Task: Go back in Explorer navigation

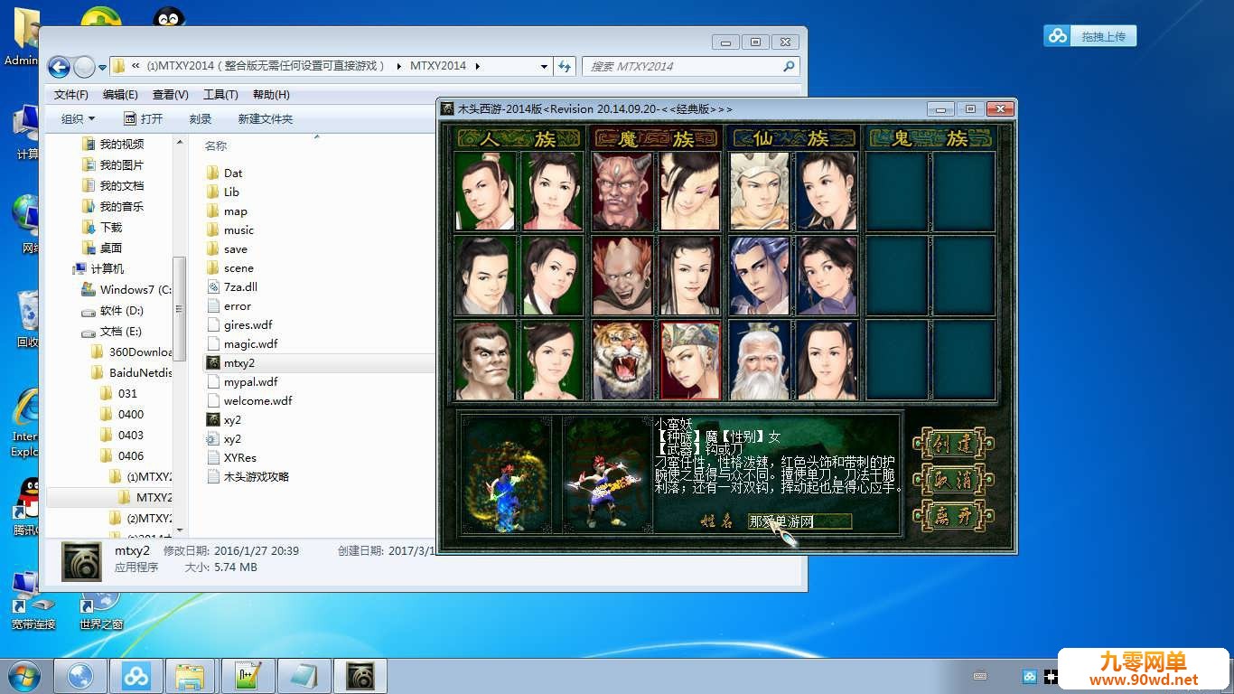Action: pos(59,66)
